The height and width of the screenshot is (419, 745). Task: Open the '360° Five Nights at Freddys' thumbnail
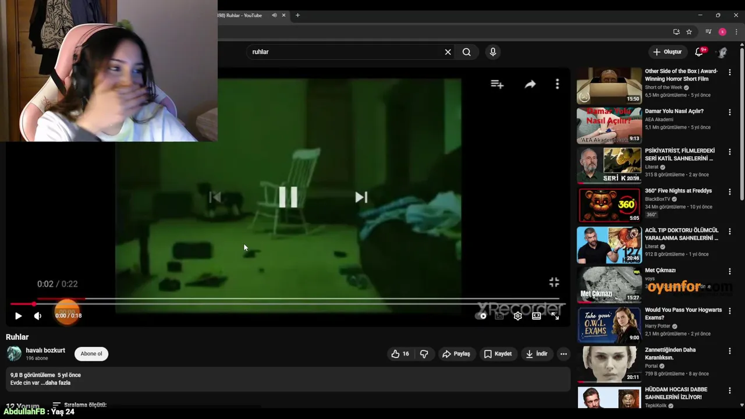click(x=609, y=205)
